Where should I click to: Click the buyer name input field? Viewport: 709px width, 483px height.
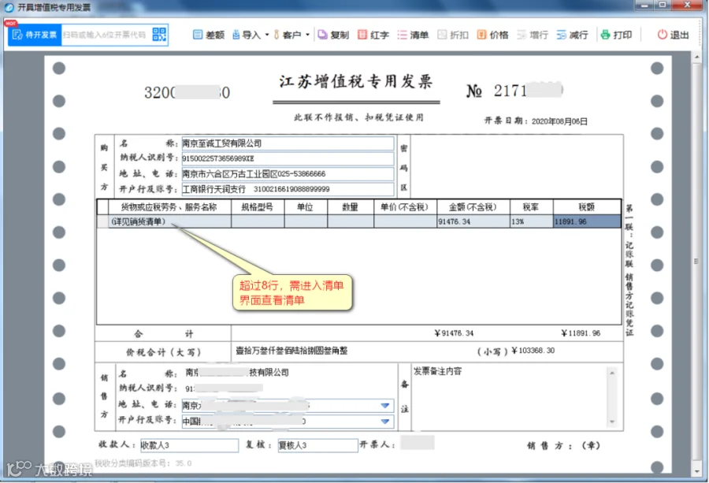(x=288, y=144)
